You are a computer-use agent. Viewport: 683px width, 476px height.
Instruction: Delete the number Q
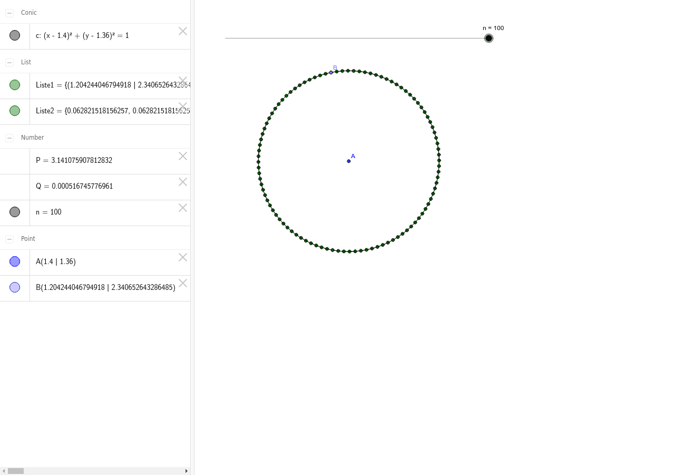pyautogui.click(x=183, y=182)
